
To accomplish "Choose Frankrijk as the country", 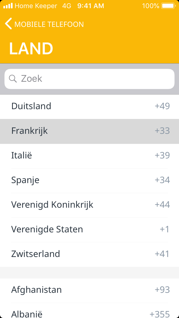I will (30, 131).
